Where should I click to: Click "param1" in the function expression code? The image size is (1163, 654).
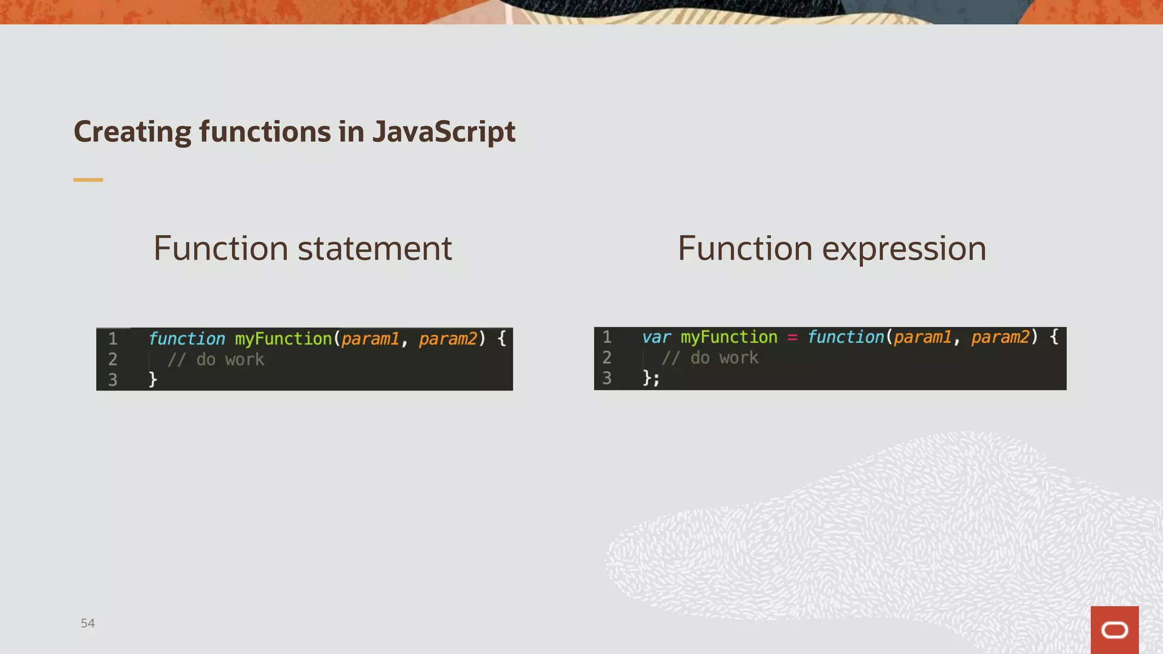point(922,337)
